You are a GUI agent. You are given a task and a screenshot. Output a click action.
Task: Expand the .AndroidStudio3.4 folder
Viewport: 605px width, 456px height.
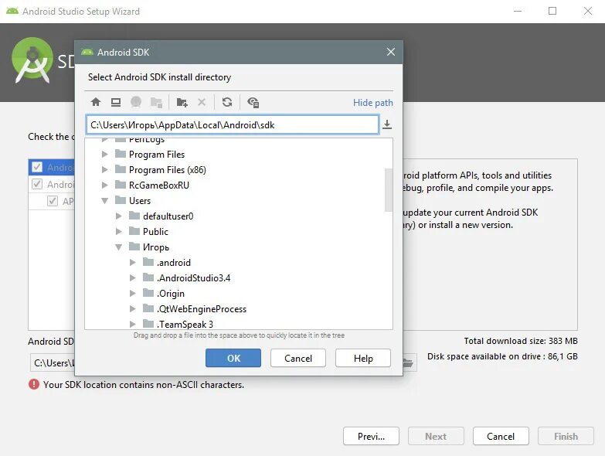[133, 277]
